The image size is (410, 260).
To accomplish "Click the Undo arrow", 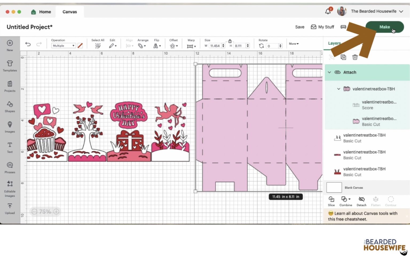I will click(28, 44).
